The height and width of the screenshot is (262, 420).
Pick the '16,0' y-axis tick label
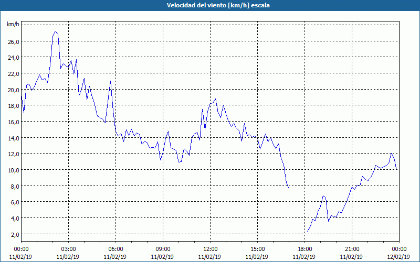click(14, 122)
